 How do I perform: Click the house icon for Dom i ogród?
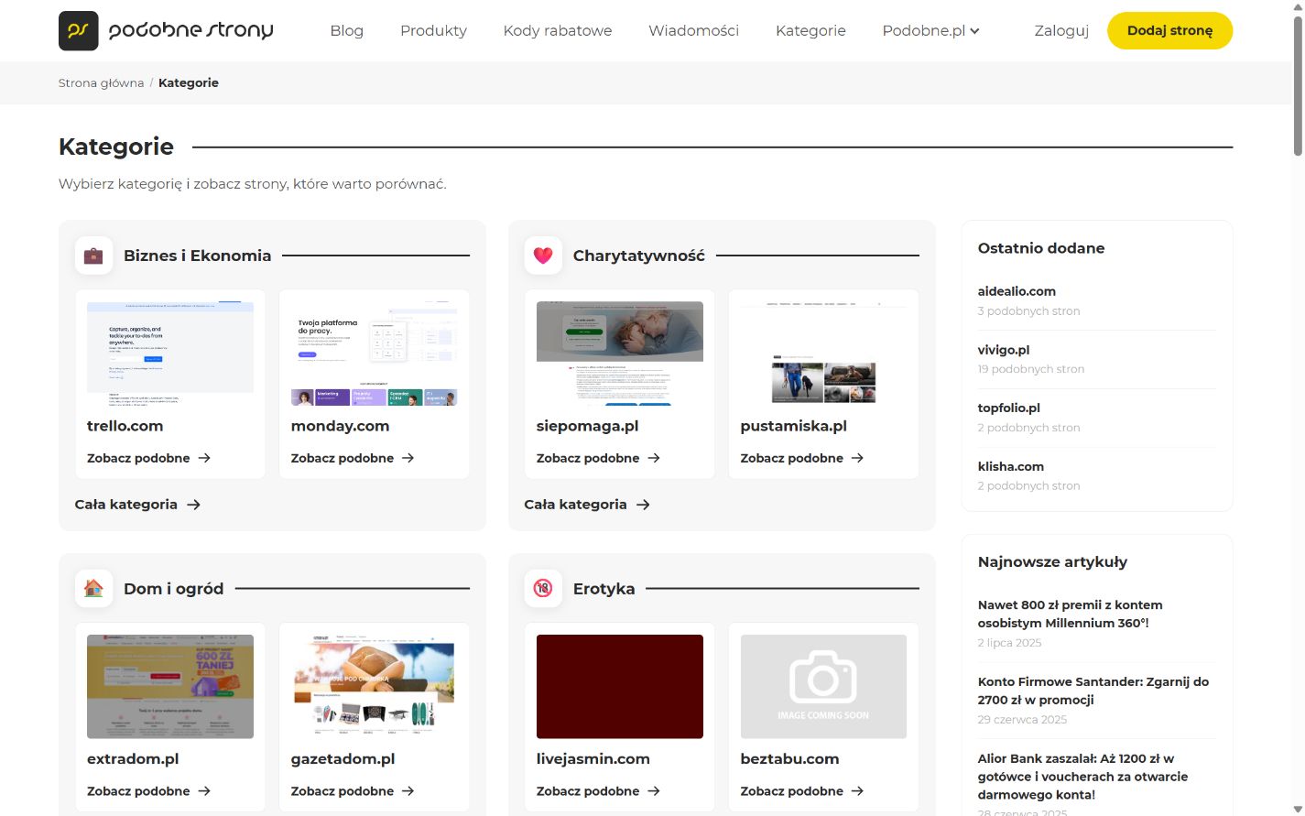93,589
